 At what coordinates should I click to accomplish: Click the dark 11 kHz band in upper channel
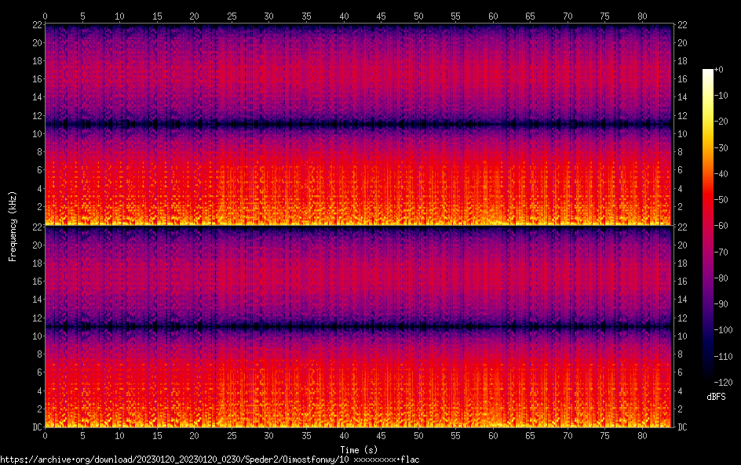click(x=359, y=124)
